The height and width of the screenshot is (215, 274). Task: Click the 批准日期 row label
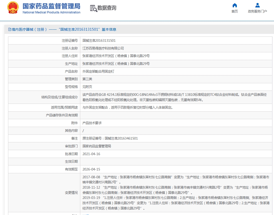click(71, 154)
